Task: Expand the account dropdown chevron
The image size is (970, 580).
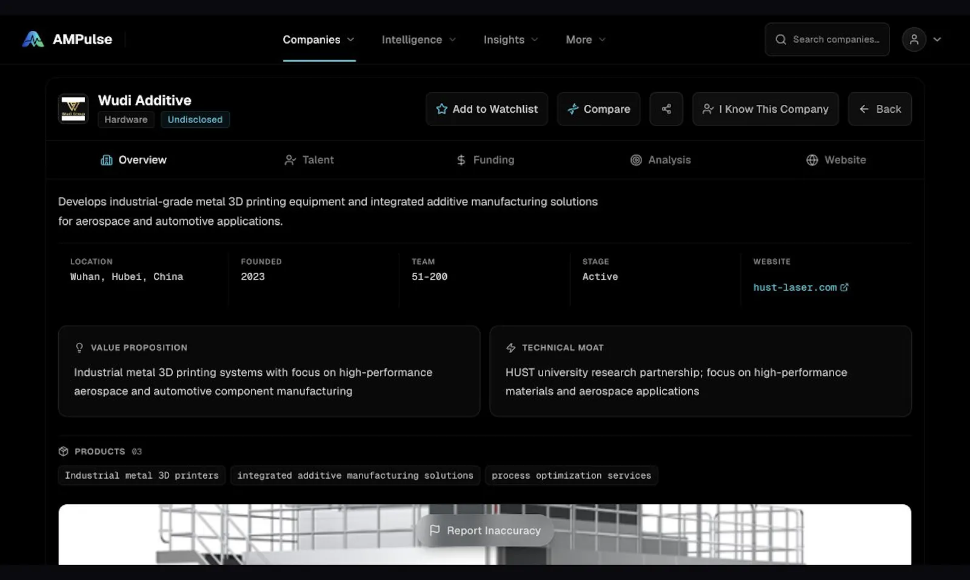Action: [937, 39]
